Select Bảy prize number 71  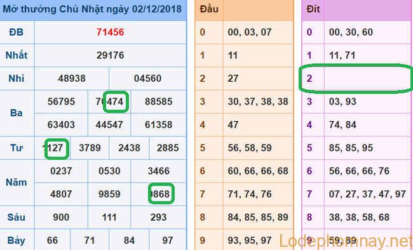[x=90, y=240]
